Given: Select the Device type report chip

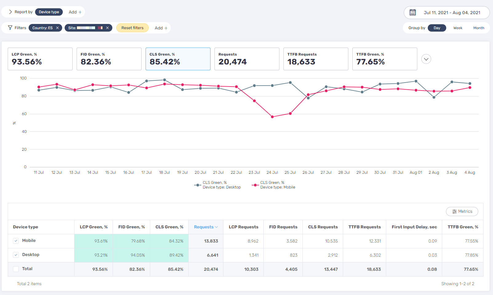Looking at the screenshot, I should (x=49, y=12).
